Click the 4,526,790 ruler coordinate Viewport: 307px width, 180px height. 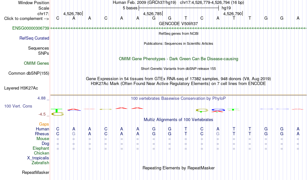[232, 14]
